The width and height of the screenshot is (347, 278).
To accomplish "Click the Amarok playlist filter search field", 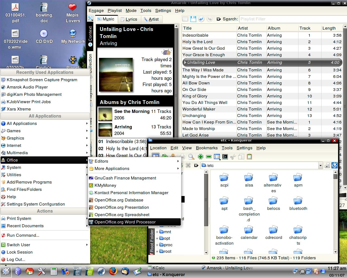I will [x=293, y=19].
